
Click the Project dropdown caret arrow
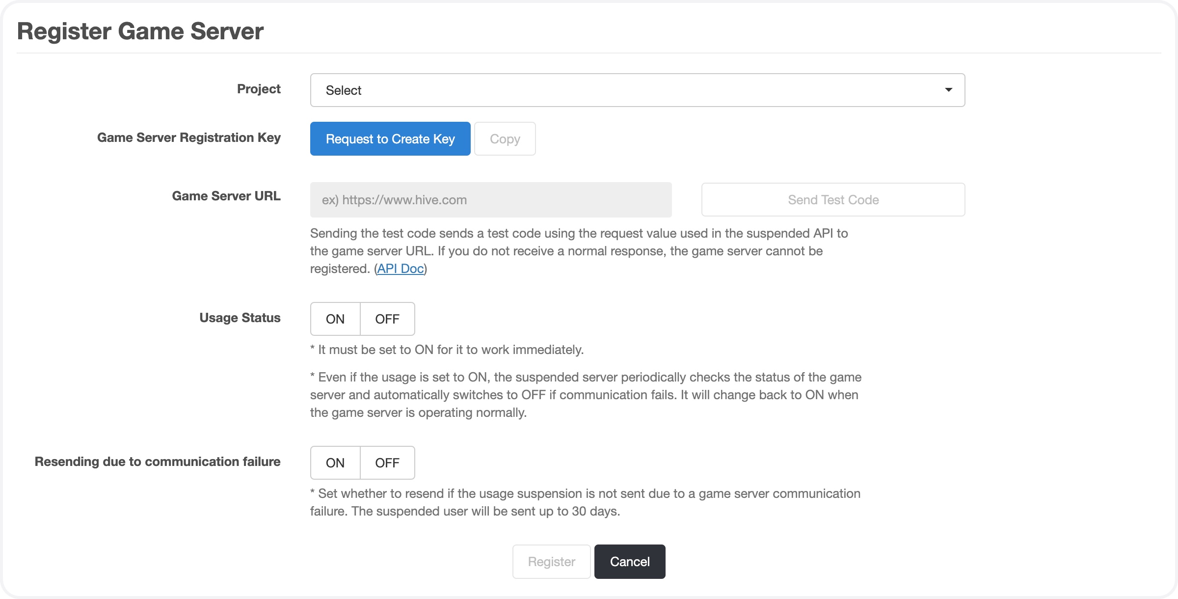(948, 90)
